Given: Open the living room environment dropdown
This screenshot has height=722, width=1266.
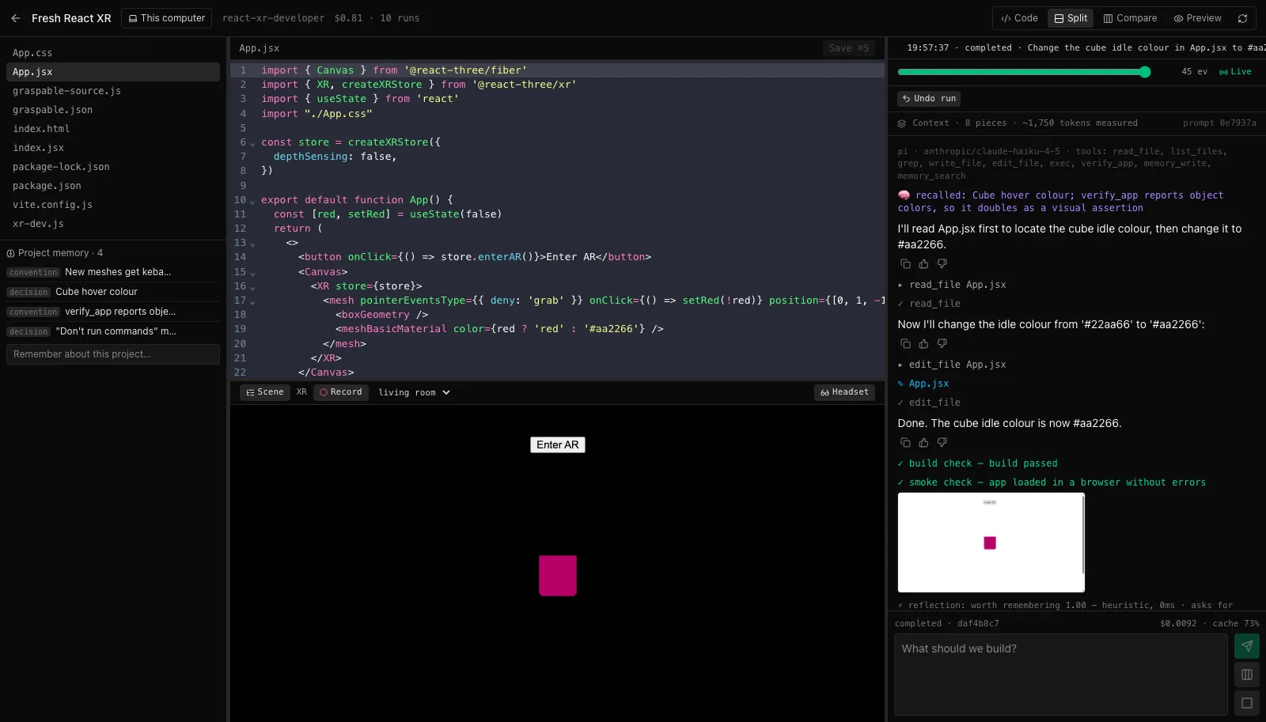Looking at the screenshot, I should pyautogui.click(x=414, y=393).
